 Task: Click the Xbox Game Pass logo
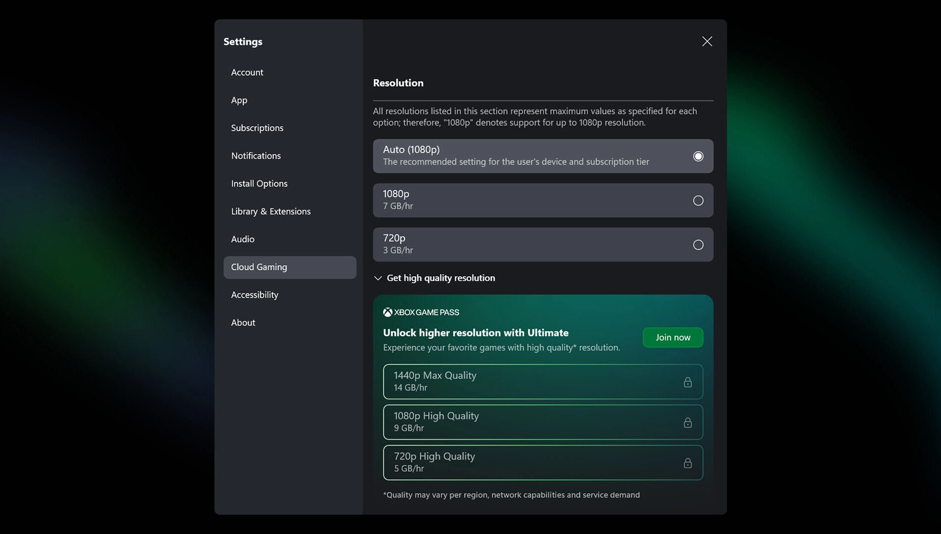(x=420, y=312)
